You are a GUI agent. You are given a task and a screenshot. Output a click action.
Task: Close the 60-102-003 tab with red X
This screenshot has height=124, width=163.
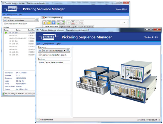point(43,18)
